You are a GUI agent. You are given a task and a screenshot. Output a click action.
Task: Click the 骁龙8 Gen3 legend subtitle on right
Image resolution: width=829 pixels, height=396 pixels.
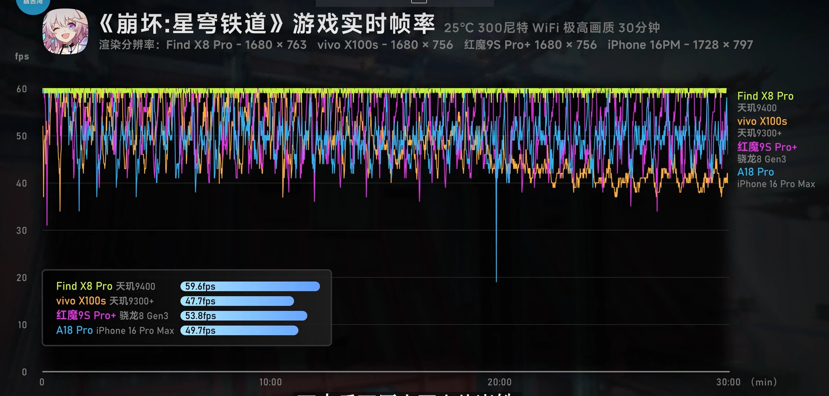tap(762, 159)
